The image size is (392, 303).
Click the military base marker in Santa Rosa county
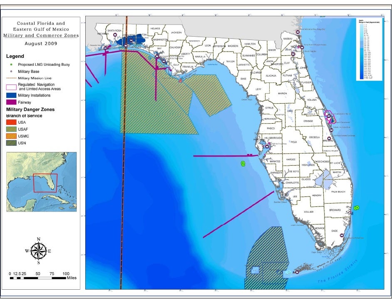[x=115, y=35]
